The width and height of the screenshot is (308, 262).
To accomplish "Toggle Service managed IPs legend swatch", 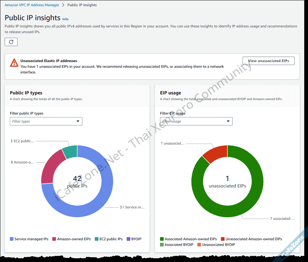I will [12, 239].
